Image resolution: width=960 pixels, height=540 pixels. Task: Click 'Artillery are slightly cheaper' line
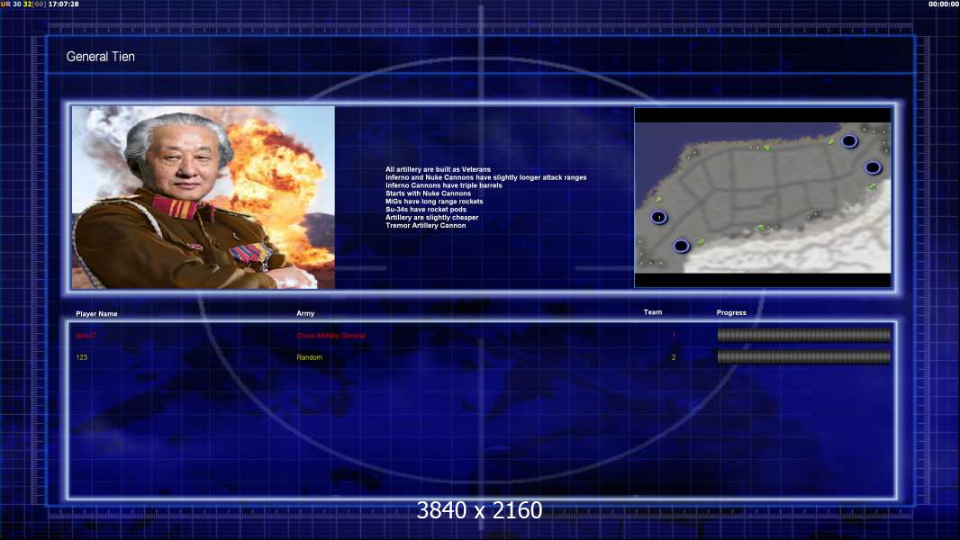[431, 217]
